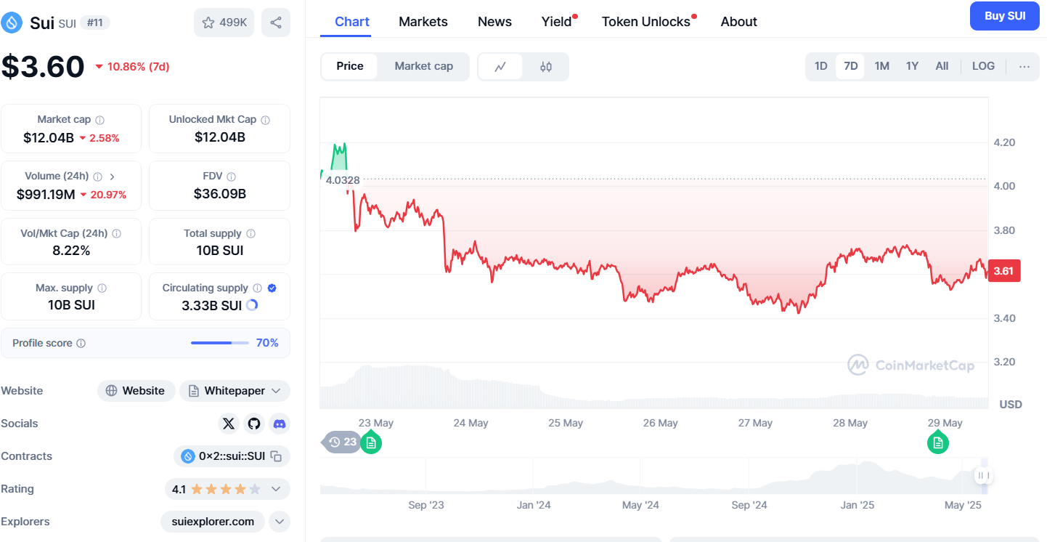
Task: Switch to the Token Unlocks tab
Action: coord(645,22)
